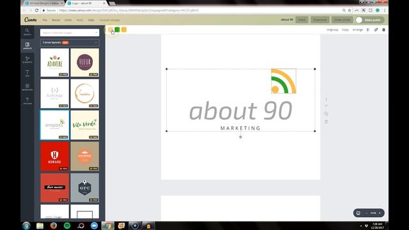Open the Resize menu

point(56,20)
